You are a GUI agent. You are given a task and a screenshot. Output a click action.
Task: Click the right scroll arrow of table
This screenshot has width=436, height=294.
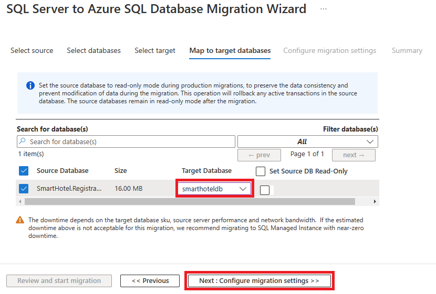[375, 202]
